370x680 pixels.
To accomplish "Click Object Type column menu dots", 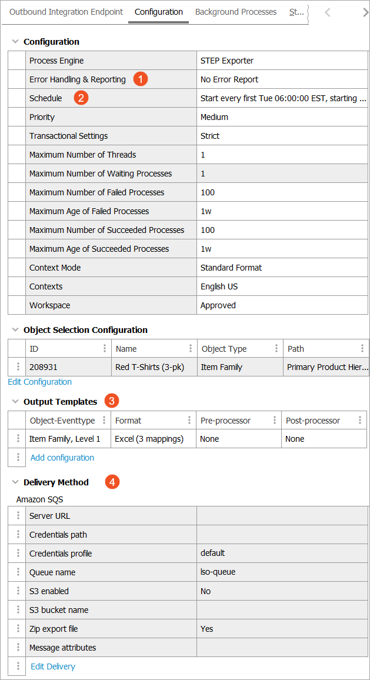I will click(276, 348).
